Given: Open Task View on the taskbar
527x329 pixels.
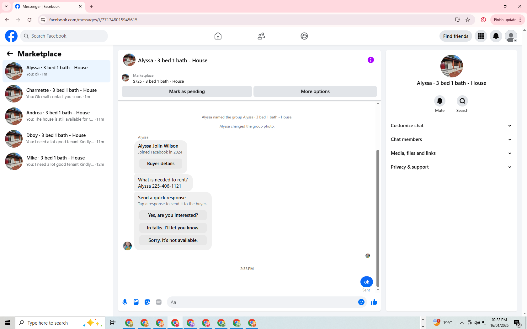Looking at the screenshot, I should (113, 323).
